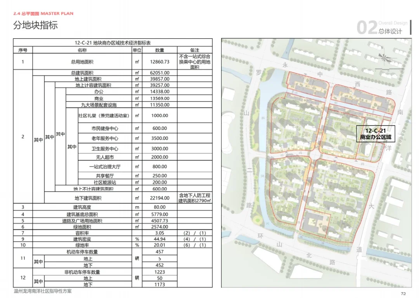
Task: Select the '无人超市' row name
Action: (105, 157)
